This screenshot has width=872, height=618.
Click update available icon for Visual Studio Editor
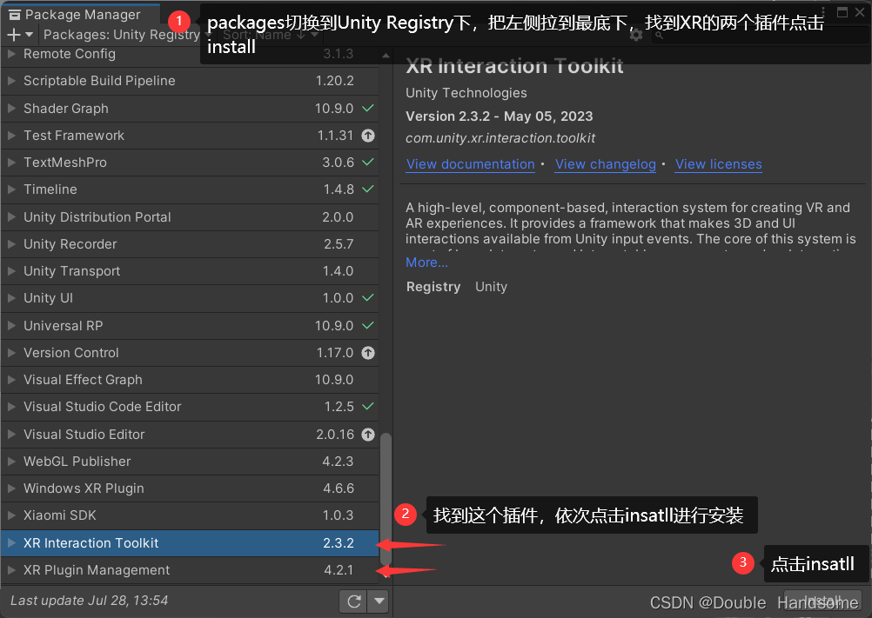coord(368,435)
